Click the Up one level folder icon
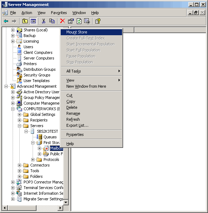The height and width of the screenshot is (213, 208). pos(25,21)
